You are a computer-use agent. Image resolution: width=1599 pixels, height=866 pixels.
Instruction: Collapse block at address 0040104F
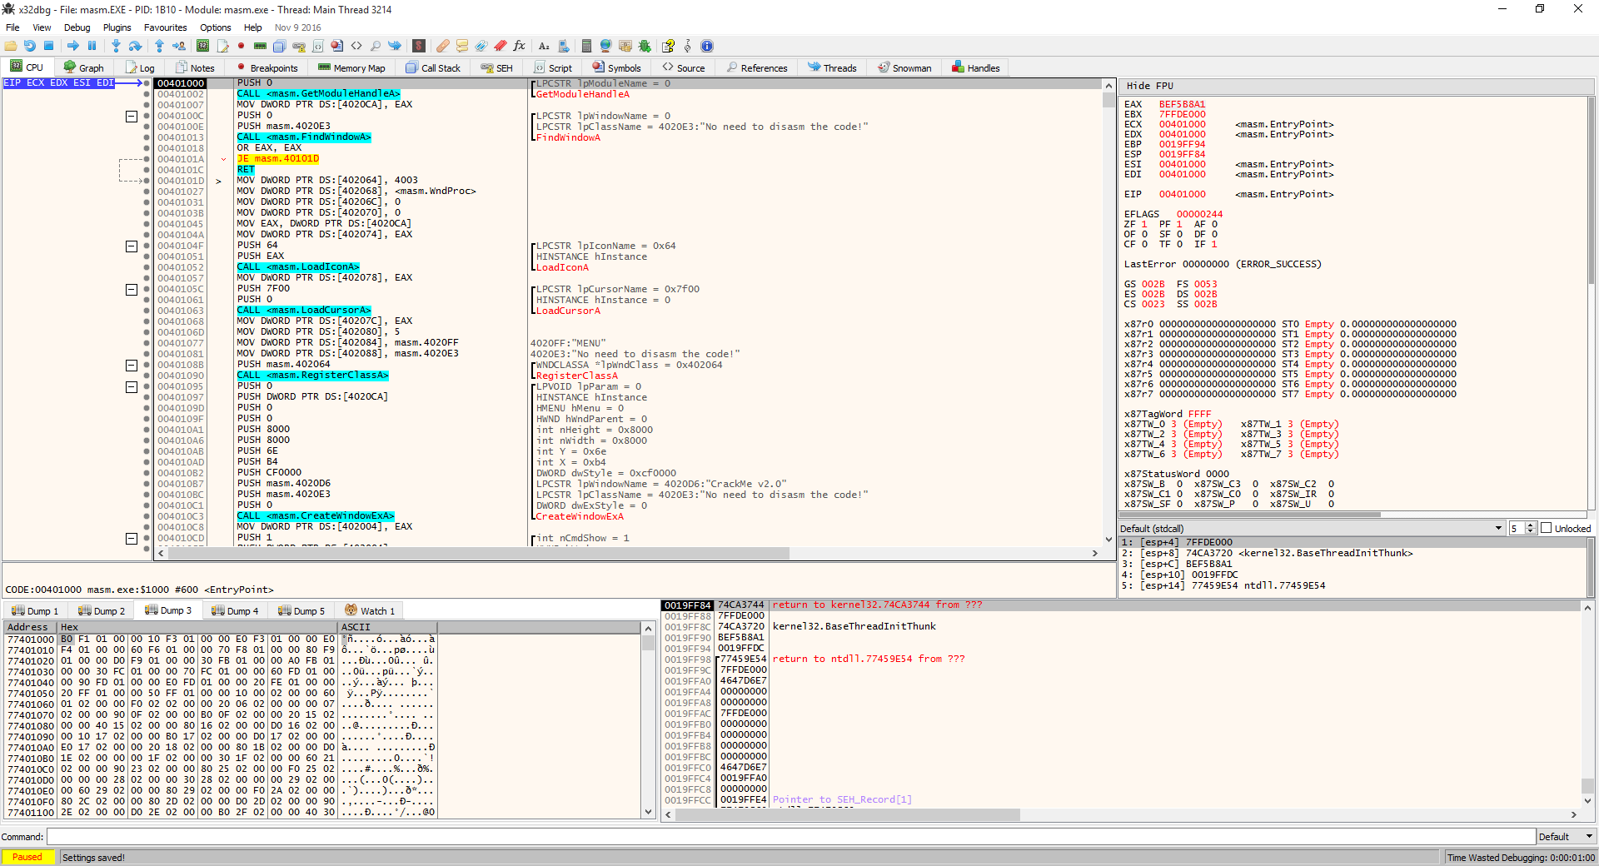pyautogui.click(x=132, y=246)
